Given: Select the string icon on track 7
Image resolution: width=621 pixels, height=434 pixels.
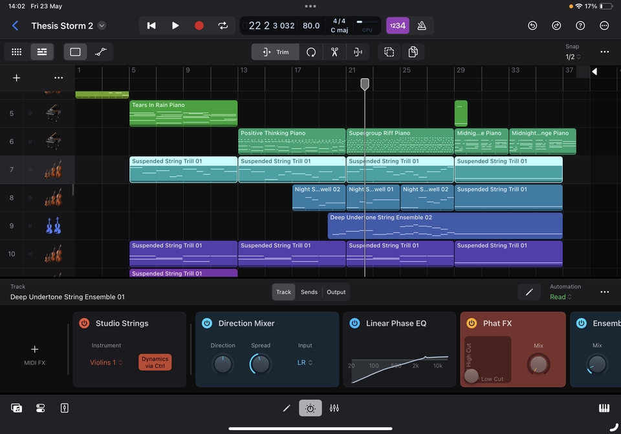Looking at the screenshot, I should 54,170.
